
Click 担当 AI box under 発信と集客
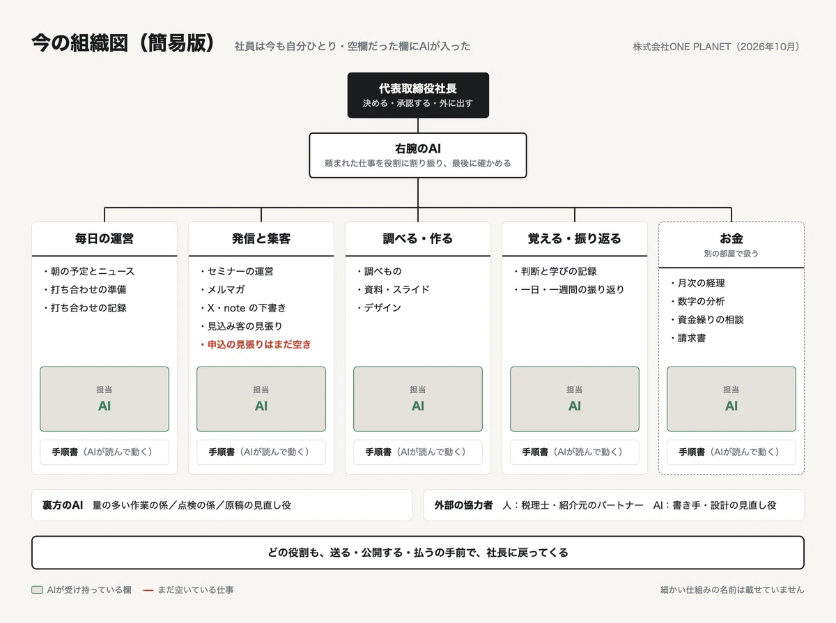coord(261,399)
